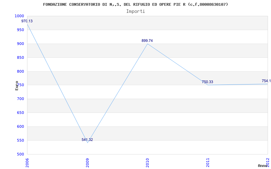Screen dimensions: 271x169
Task: Click the 650 y-axis tick label
Action: pyautogui.click(x=20, y=113)
